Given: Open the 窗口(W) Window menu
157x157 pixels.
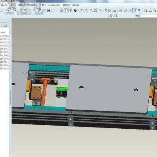Looking at the screenshot, I should 67,5.
